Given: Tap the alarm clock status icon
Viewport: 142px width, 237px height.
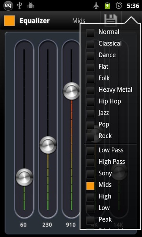Looking at the screenshot, I should pos(119,6).
